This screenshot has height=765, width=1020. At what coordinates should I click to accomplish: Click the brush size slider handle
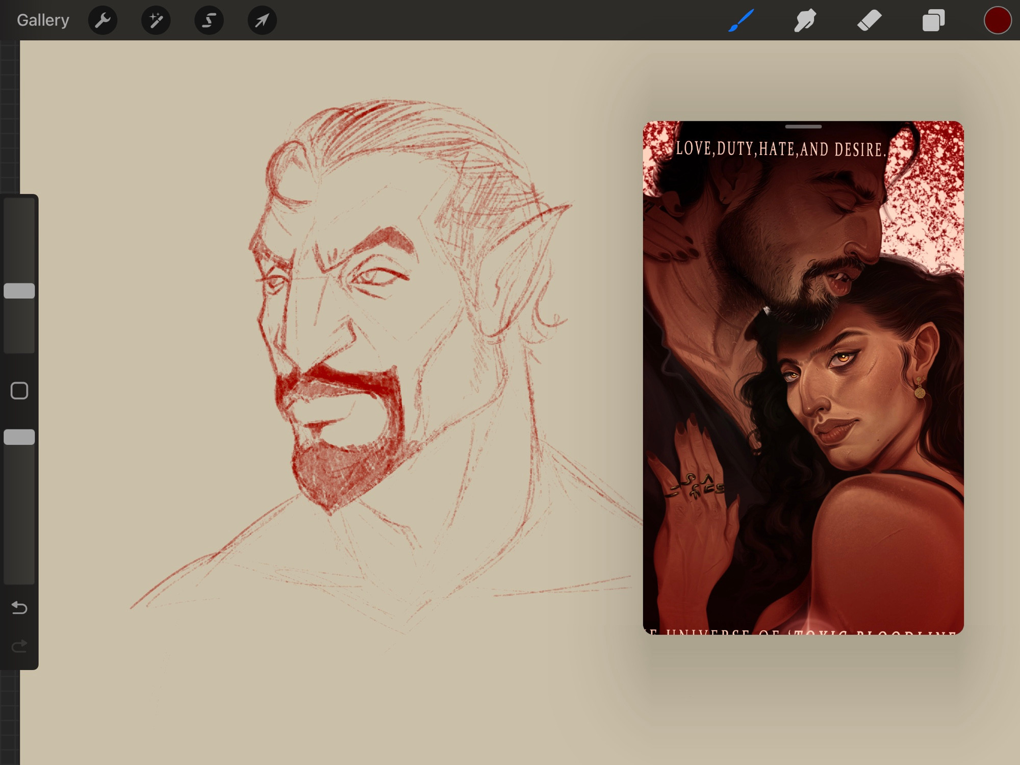19,291
